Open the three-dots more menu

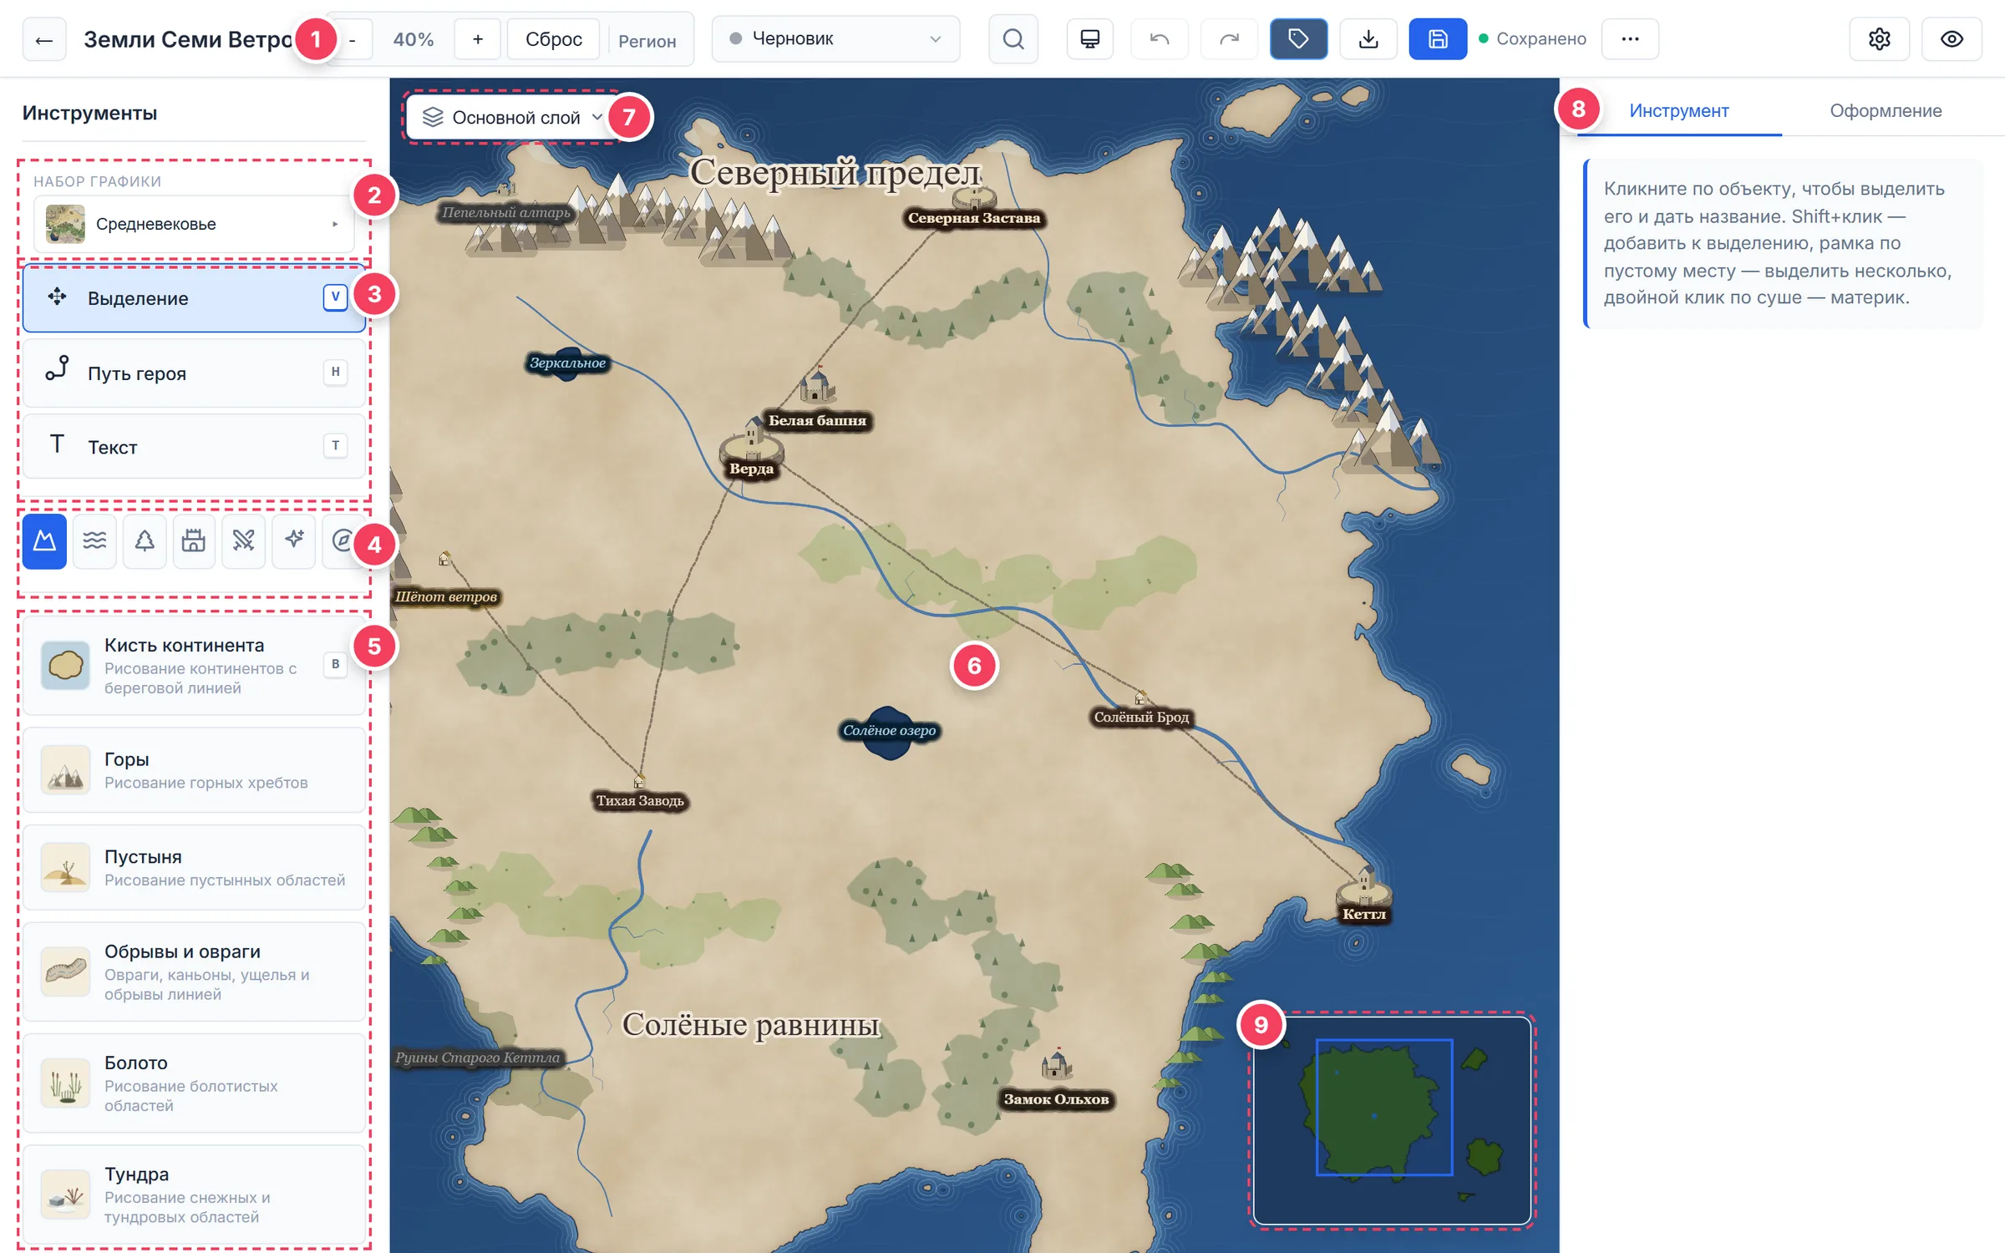point(1629,39)
